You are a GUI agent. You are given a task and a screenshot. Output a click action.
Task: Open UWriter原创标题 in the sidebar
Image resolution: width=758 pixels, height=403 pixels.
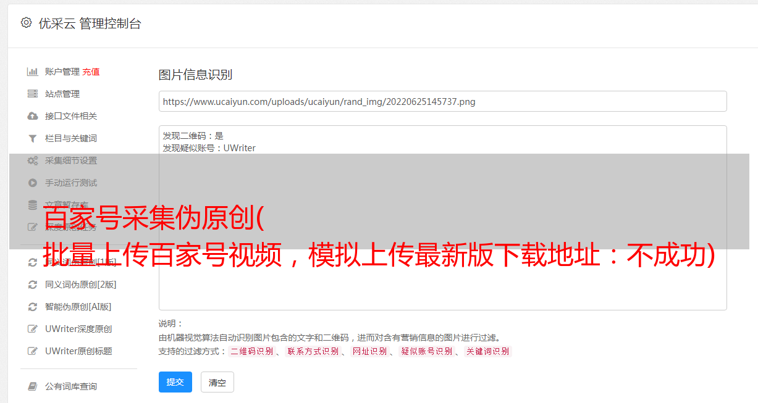78,351
